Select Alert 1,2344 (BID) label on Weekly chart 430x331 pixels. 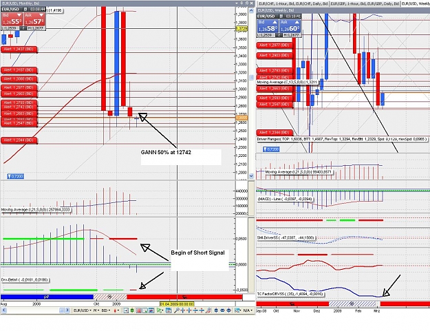click(275, 133)
